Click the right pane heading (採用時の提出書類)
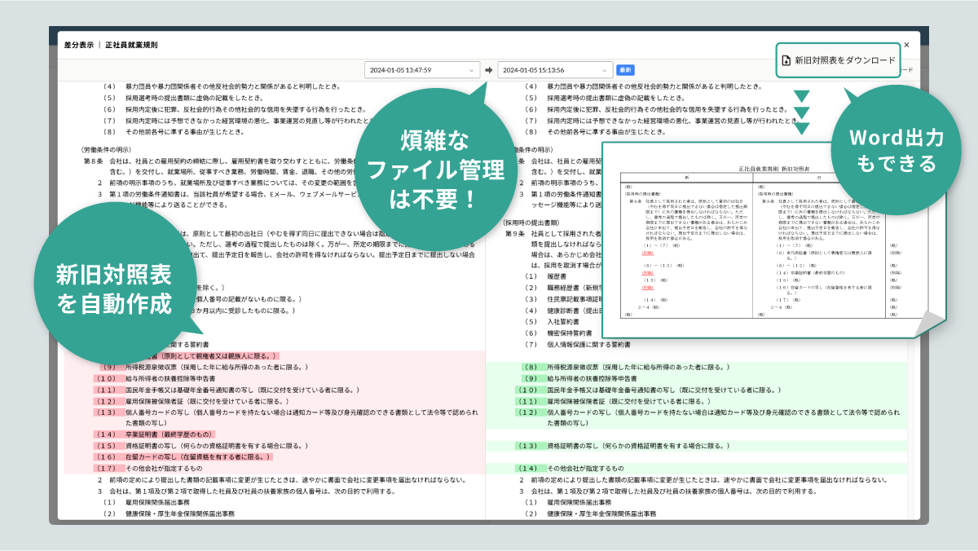 point(533,222)
